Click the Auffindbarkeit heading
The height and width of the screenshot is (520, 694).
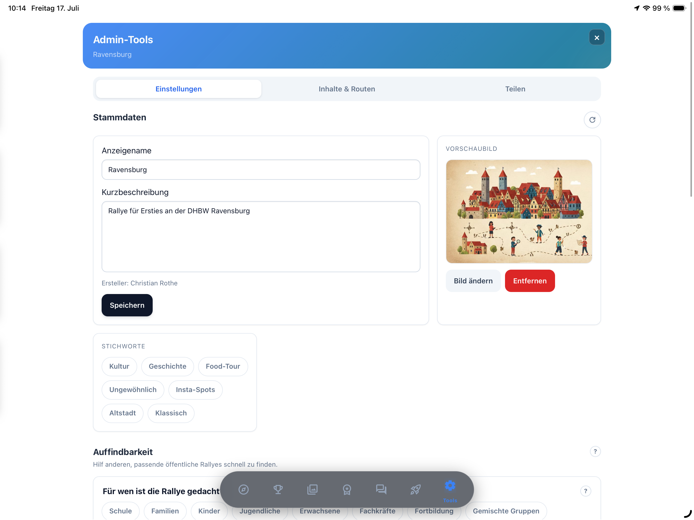tap(123, 452)
